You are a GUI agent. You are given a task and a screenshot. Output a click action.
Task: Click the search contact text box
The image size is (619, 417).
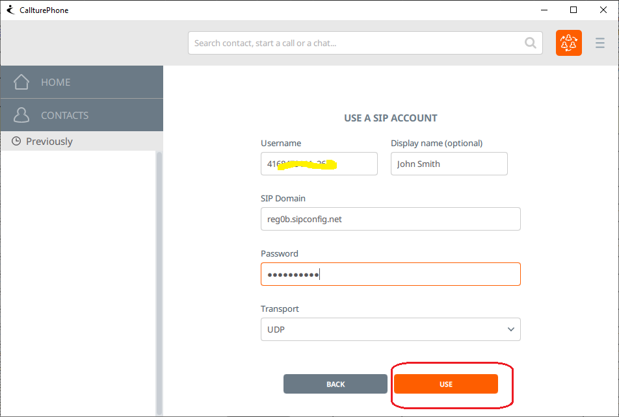pyautogui.click(x=358, y=44)
